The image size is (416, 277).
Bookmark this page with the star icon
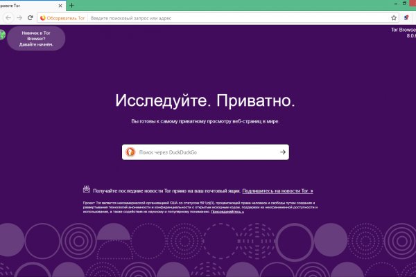(394, 17)
